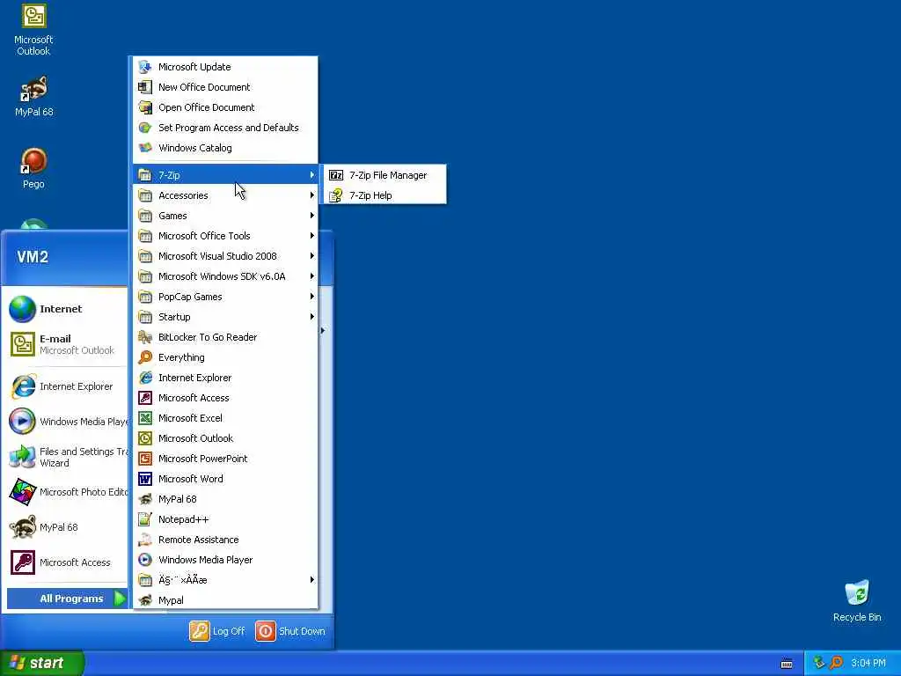Viewport: 901px width, 676px height.
Task: Expand the Microsoft Office Tools arrow
Action: point(312,236)
